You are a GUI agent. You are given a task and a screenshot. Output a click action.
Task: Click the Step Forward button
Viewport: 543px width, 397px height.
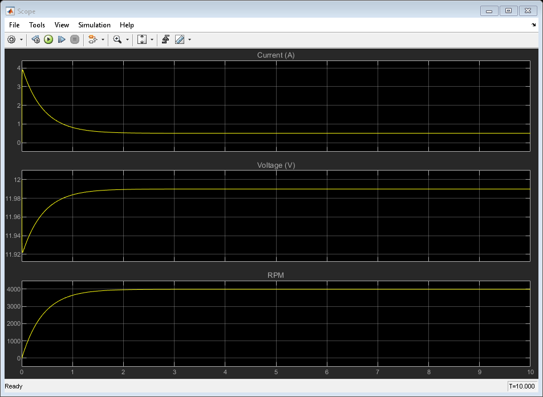coord(62,39)
